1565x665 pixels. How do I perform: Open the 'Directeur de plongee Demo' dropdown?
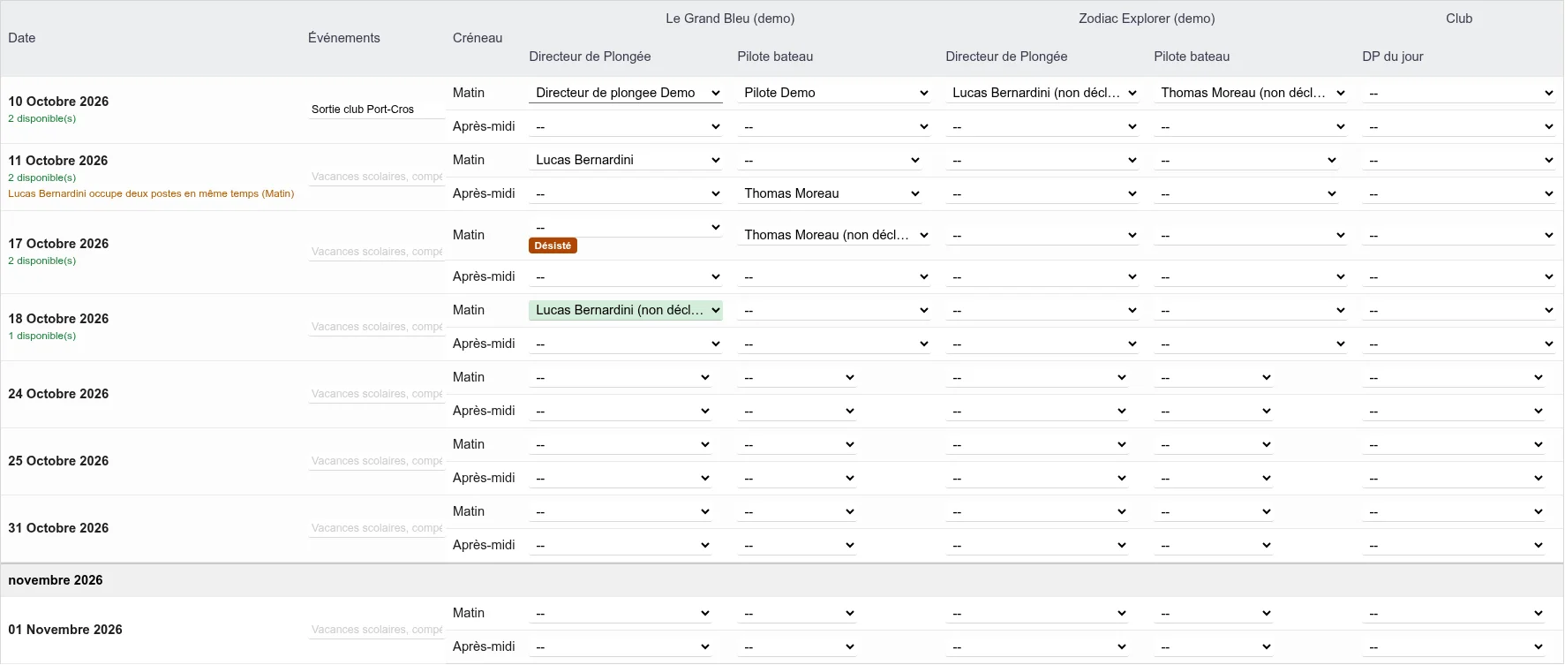626,93
